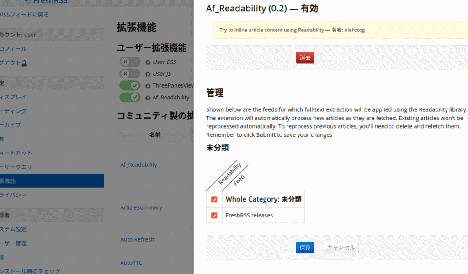
Task: Turn off the Af_Readability extension toggle
Action: (x=130, y=98)
